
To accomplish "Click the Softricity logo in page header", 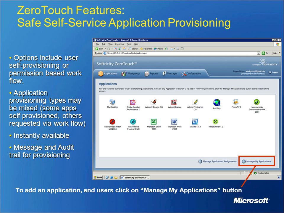I will (x=266, y=62).
